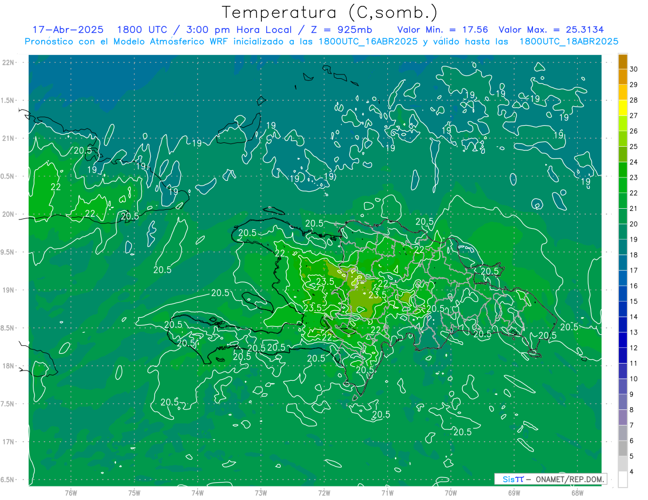Pick the legend swatch between 29 and 30
The width and height of the screenshot is (648, 500).
pos(623,77)
